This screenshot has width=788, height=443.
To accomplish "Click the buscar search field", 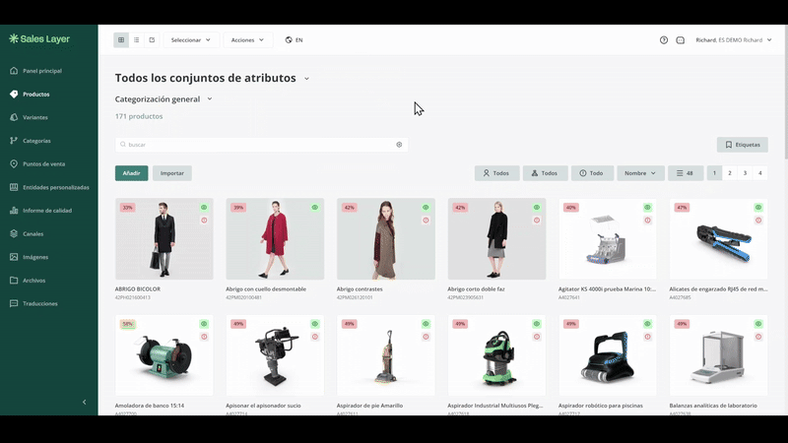I will coord(261,145).
